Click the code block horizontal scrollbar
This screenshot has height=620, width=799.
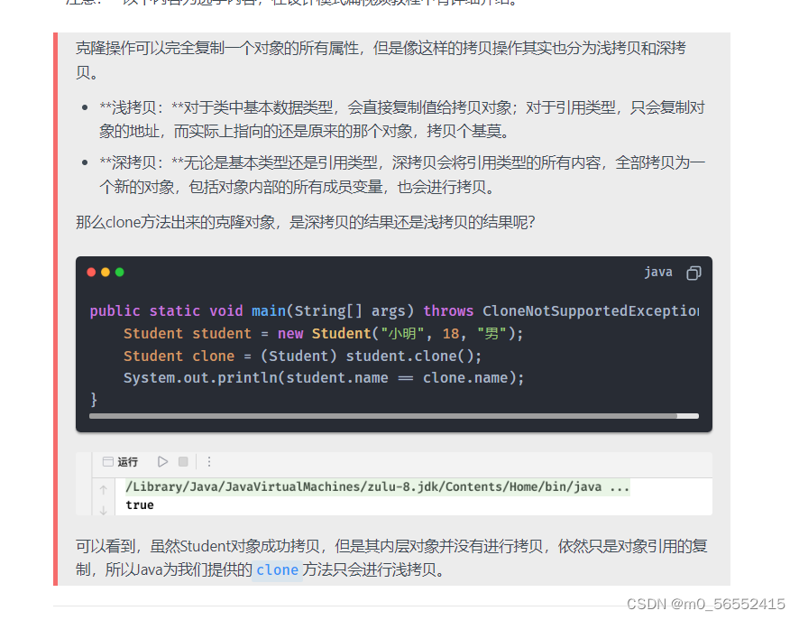coord(393,416)
